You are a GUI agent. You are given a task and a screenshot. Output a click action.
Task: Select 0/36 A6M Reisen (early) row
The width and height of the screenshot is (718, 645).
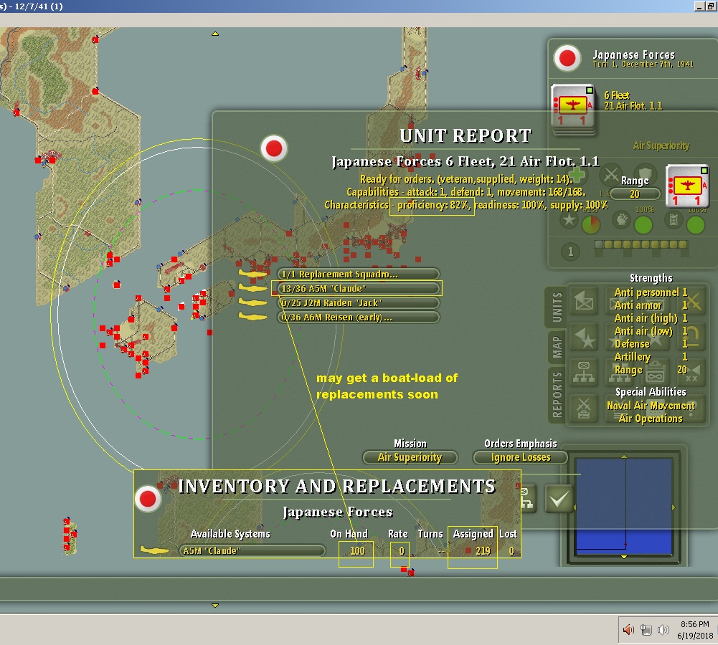(x=358, y=317)
